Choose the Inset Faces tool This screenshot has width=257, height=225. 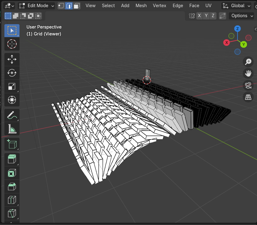[12, 173]
